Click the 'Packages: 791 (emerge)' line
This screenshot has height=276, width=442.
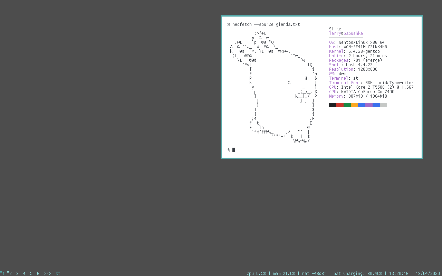pos(356,60)
